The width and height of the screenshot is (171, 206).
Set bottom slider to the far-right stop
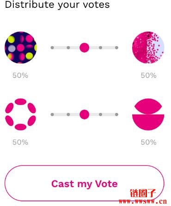coord(116,114)
